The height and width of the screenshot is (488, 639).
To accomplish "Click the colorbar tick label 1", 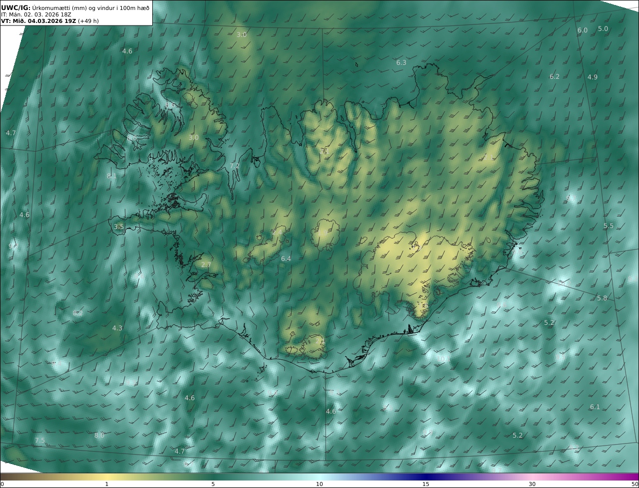I will (107, 484).
